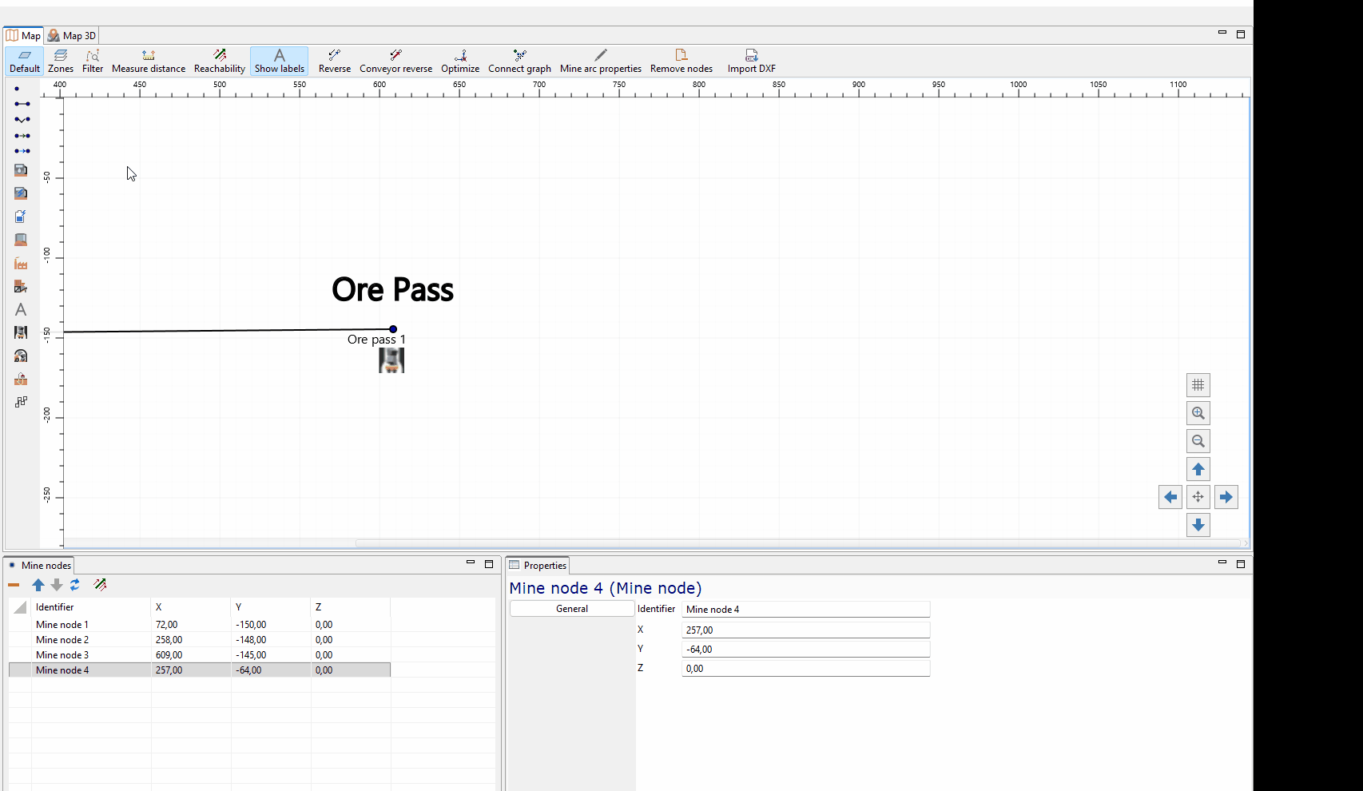Select the charging station palette icon

[x=21, y=193]
